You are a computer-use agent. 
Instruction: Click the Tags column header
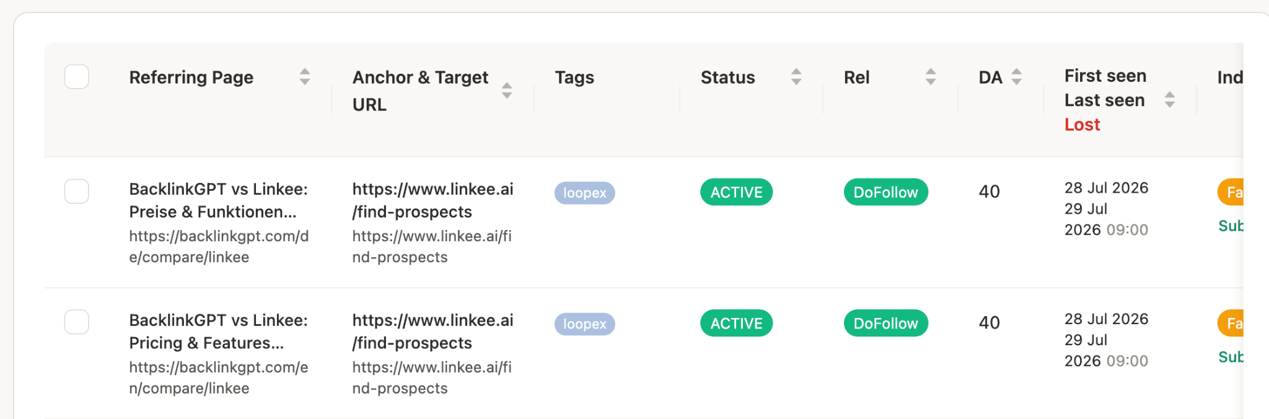coord(574,77)
